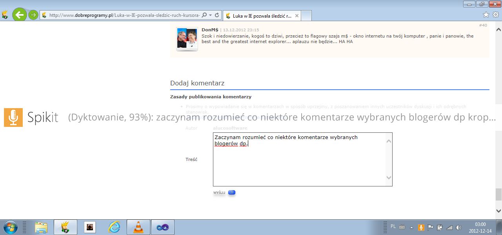Launch Internet Explorer from the taskbar
This screenshot has height=235, width=502.
[x=114, y=227]
